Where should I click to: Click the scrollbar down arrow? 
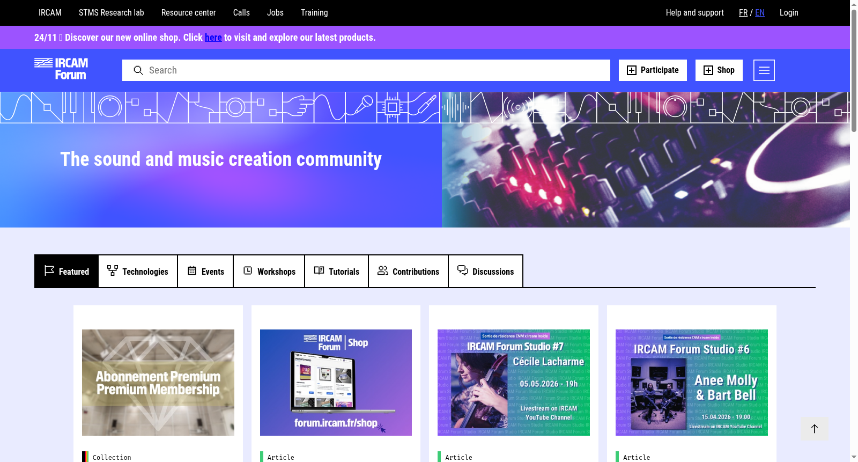(x=854, y=457)
